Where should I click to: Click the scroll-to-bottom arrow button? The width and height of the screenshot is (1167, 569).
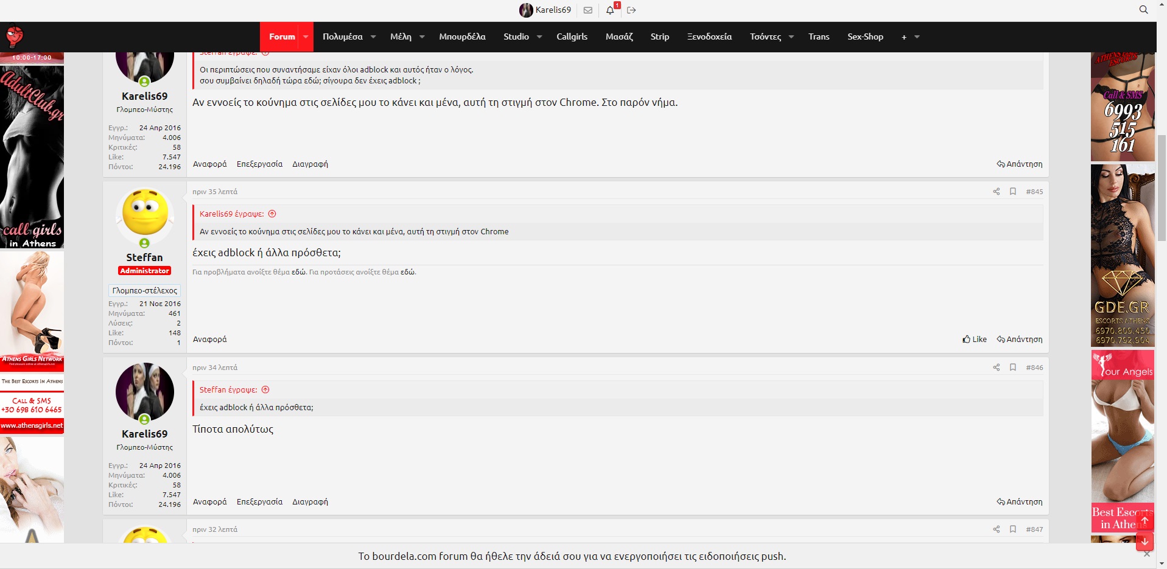[1144, 540]
